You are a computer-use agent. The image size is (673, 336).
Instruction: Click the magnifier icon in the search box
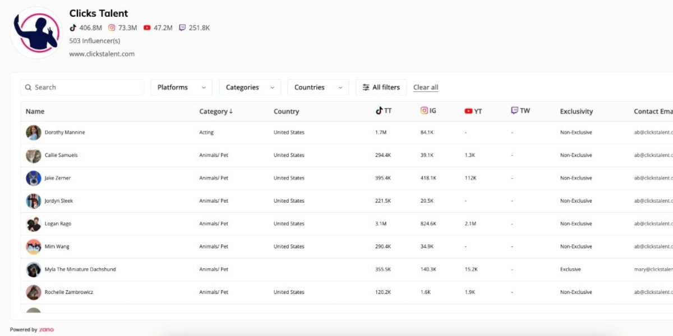[28, 87]
